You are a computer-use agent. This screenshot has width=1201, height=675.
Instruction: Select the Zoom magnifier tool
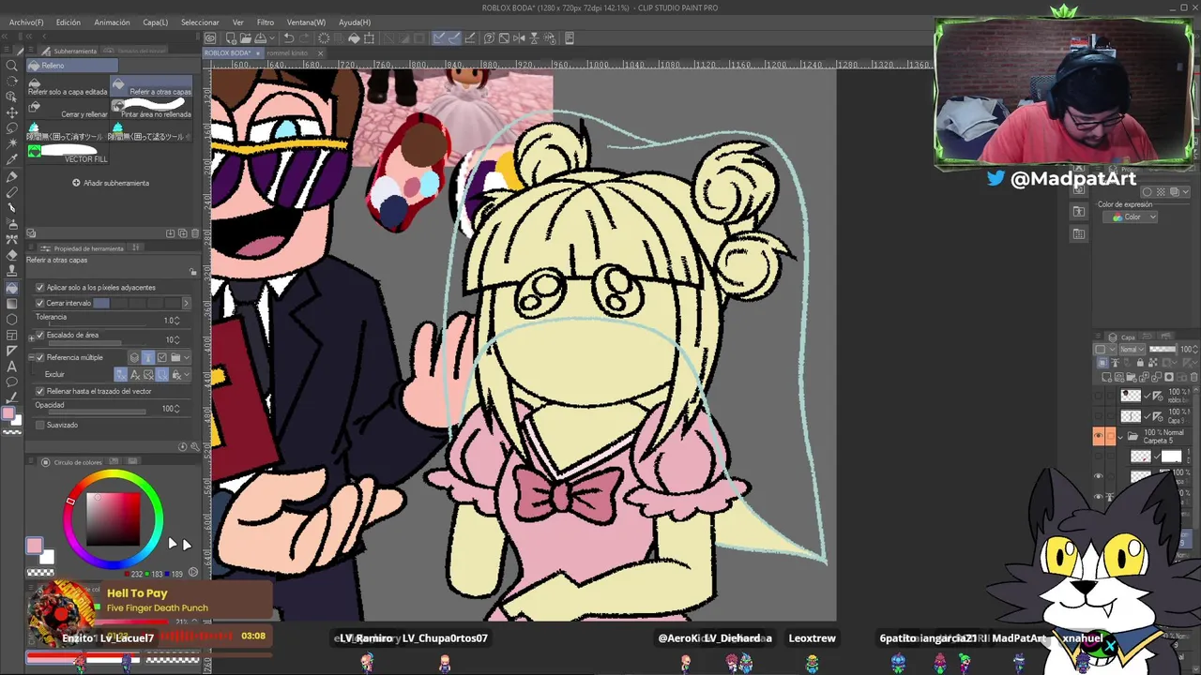(x=12, y=67)
